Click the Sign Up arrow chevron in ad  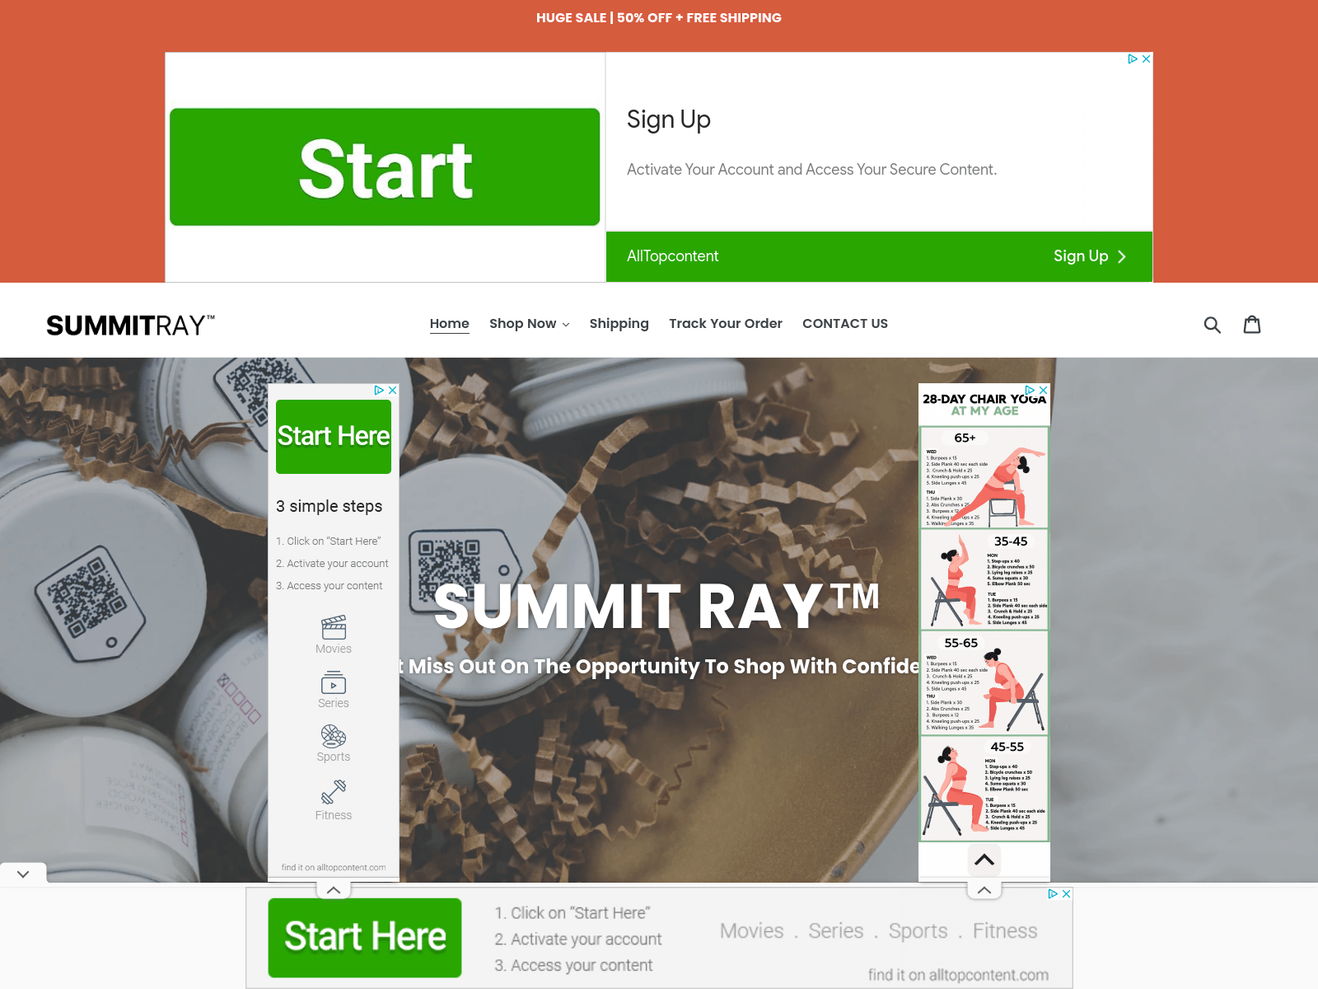[x=1121, y=257]
